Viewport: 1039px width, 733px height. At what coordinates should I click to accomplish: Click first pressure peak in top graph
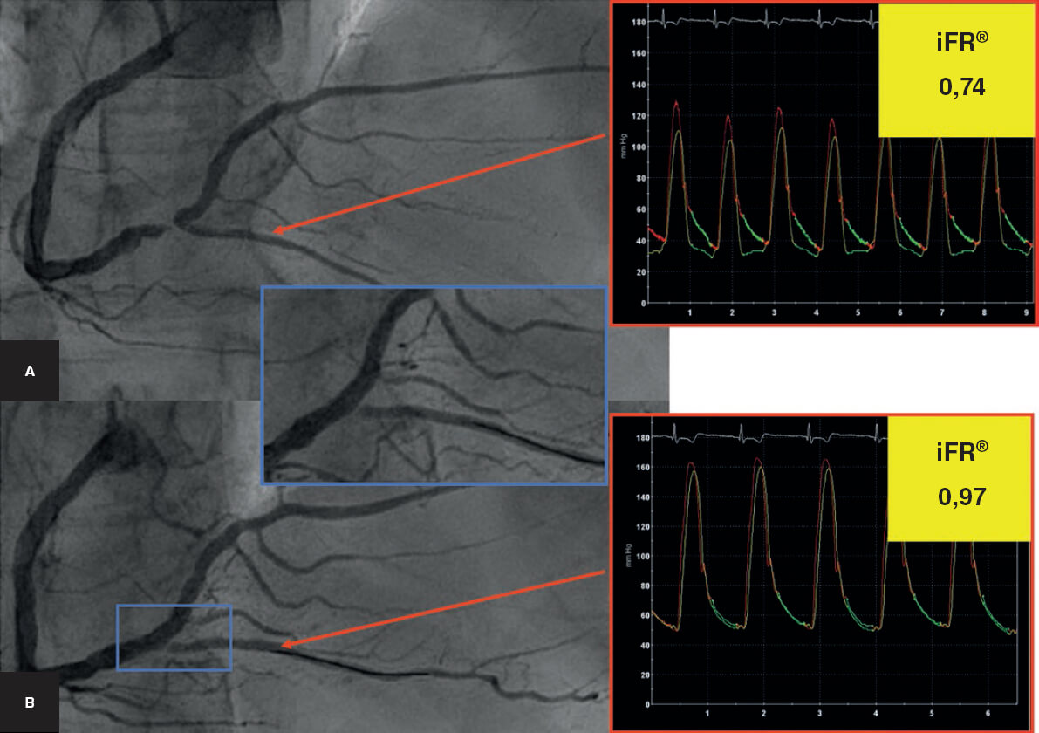(676, 103)
